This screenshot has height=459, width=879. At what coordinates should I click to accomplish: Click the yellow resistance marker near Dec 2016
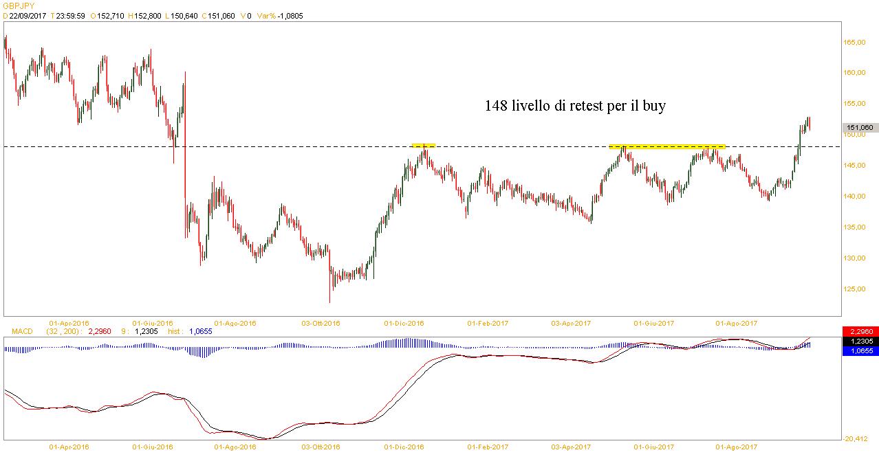click(423, 146)
